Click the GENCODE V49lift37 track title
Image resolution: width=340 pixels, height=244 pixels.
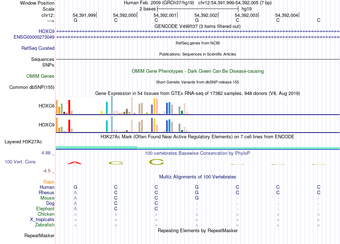click(198, 26)
